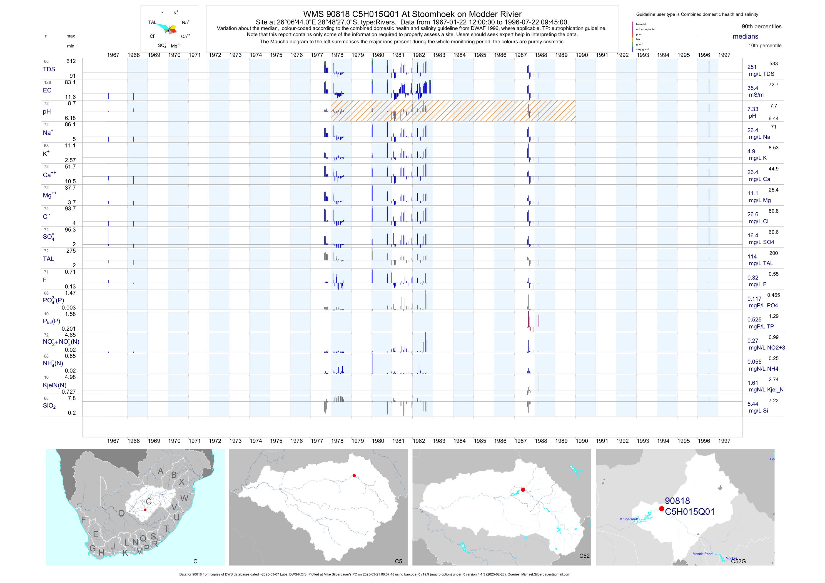Open the South Africa overview map thumbnail
Viewport: 825px width, 583px height.
(135, 507)
